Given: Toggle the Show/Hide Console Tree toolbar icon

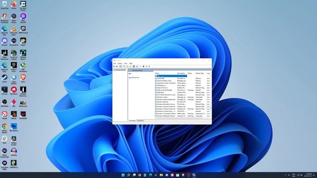Looking at the screenshot, I should 121,66.
